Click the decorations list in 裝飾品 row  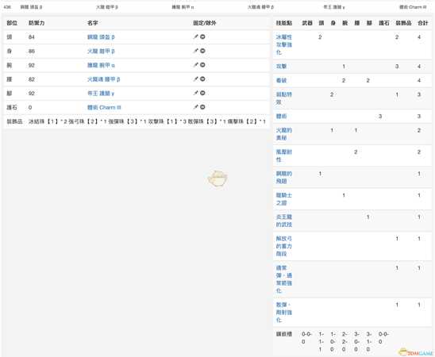click(x=148, y=121)
